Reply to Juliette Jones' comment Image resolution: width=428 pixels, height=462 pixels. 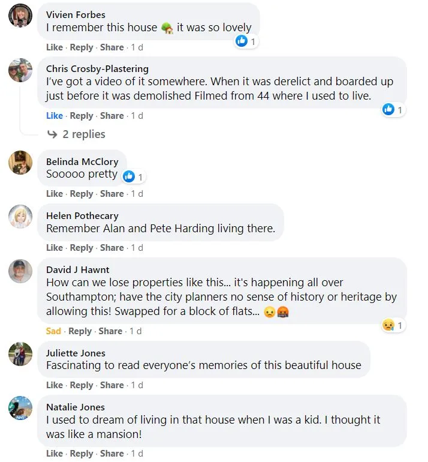pyautogui.click(x=82, y=385)
